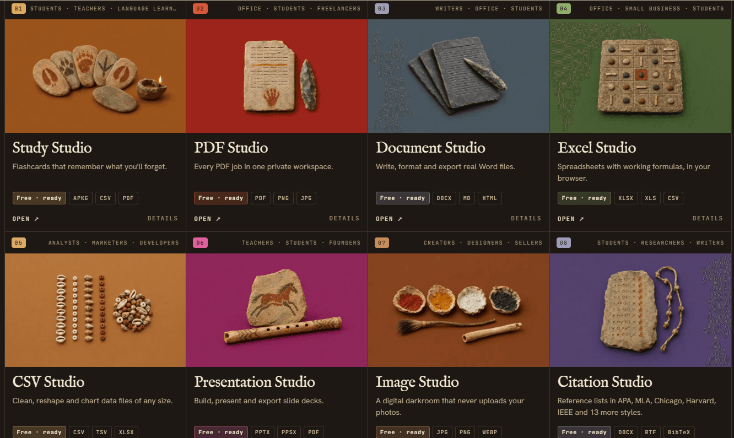This screenshot has height=438, width=734.
Task: View DETAILS for Document Studio
Action: click(x=526, y=219)
